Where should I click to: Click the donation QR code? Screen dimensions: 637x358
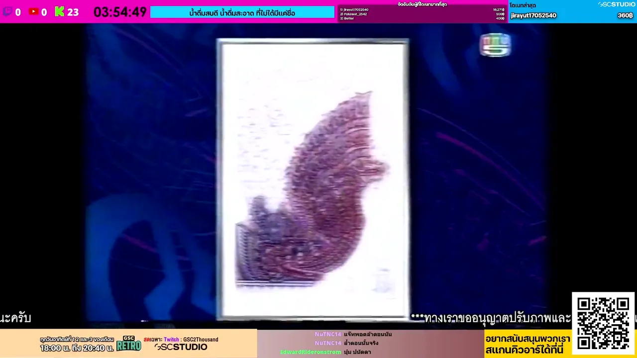tap(603, 323)
